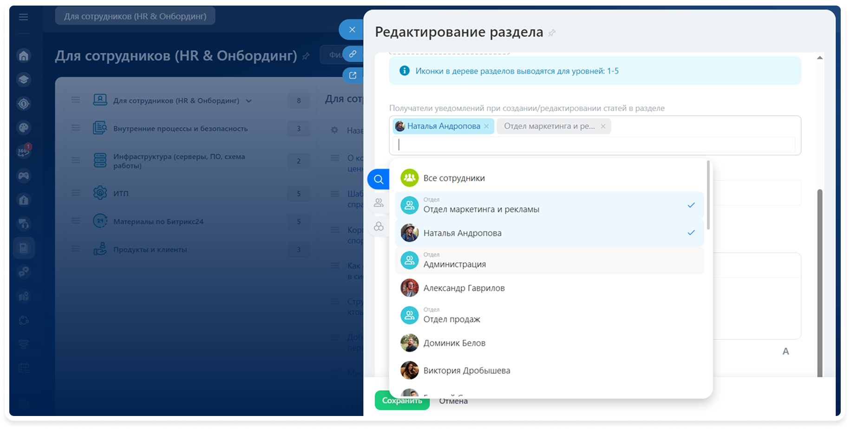Grab drag handle of 'Внутренние процессы' row
Viewport: 850px width, 429px height.
76,128
